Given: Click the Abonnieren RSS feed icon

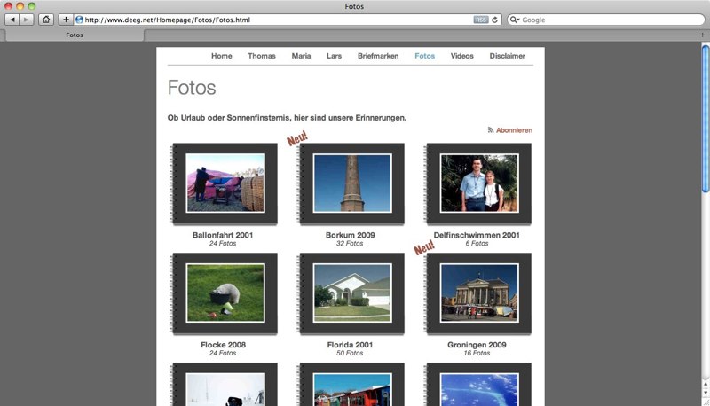Looking at the screenshot, I should tap(491, 130).
